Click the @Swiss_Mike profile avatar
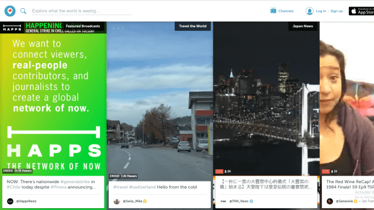The width and height of the screenshot is (374, 210). click(x=117, y=201)
